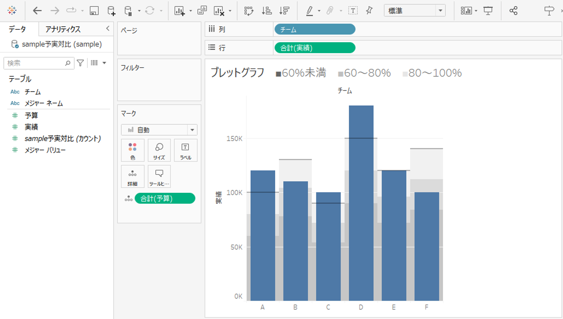Open the Tooltip marks card
563x319 pixels.
click(159, 176)
